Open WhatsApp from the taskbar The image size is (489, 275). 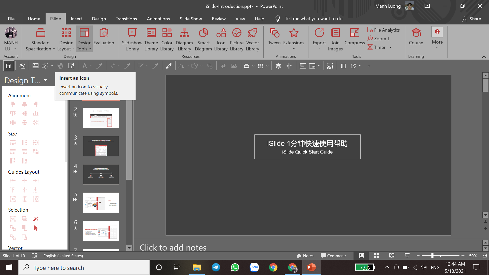pos(235,267)
